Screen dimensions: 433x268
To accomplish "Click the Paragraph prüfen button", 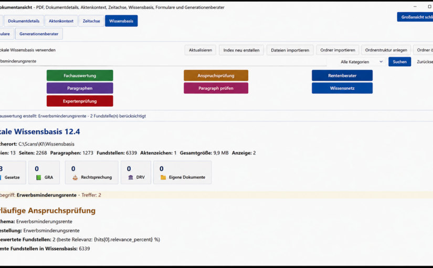I will pos(216,88).
